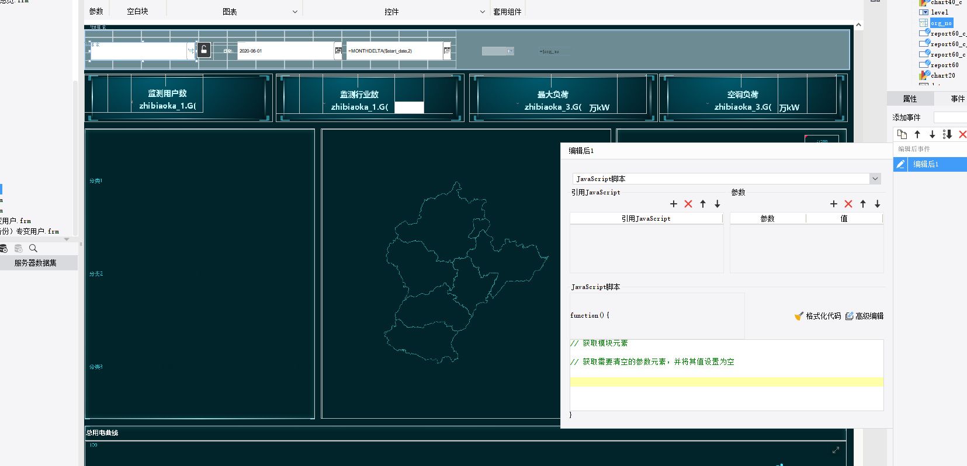
Task: Delete the selected event with red X
Action: point(962,134)
